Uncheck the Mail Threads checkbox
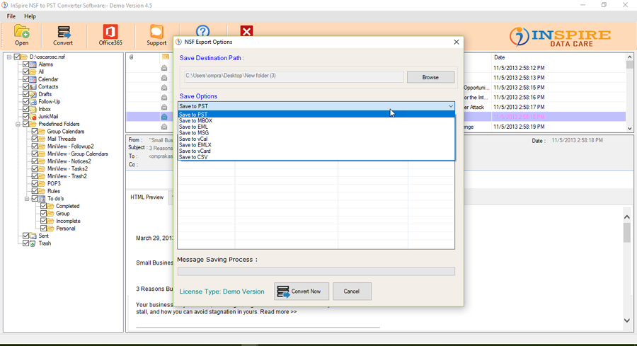 click(x=35, y=139)
